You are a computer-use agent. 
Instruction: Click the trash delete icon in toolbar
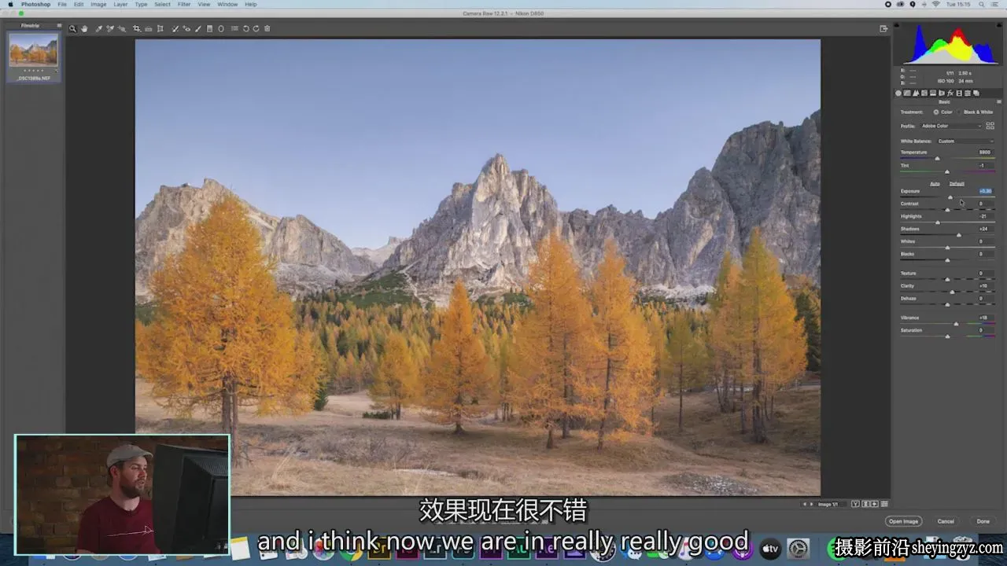pos(267,29)
